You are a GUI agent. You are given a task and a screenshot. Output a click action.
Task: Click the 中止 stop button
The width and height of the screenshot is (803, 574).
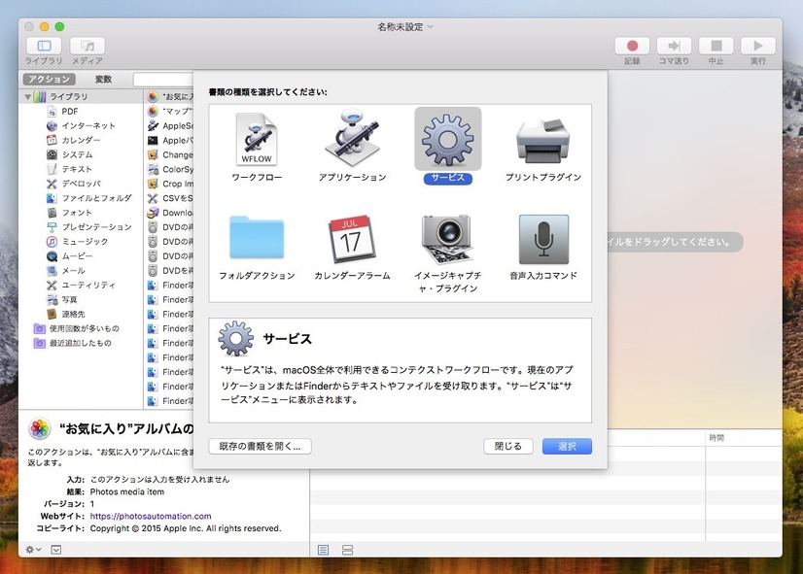point(716,46)
